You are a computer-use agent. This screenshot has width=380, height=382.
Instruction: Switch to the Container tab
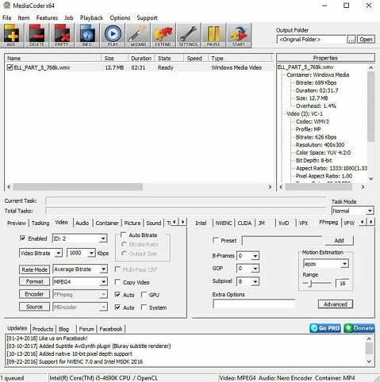point(107,223)
